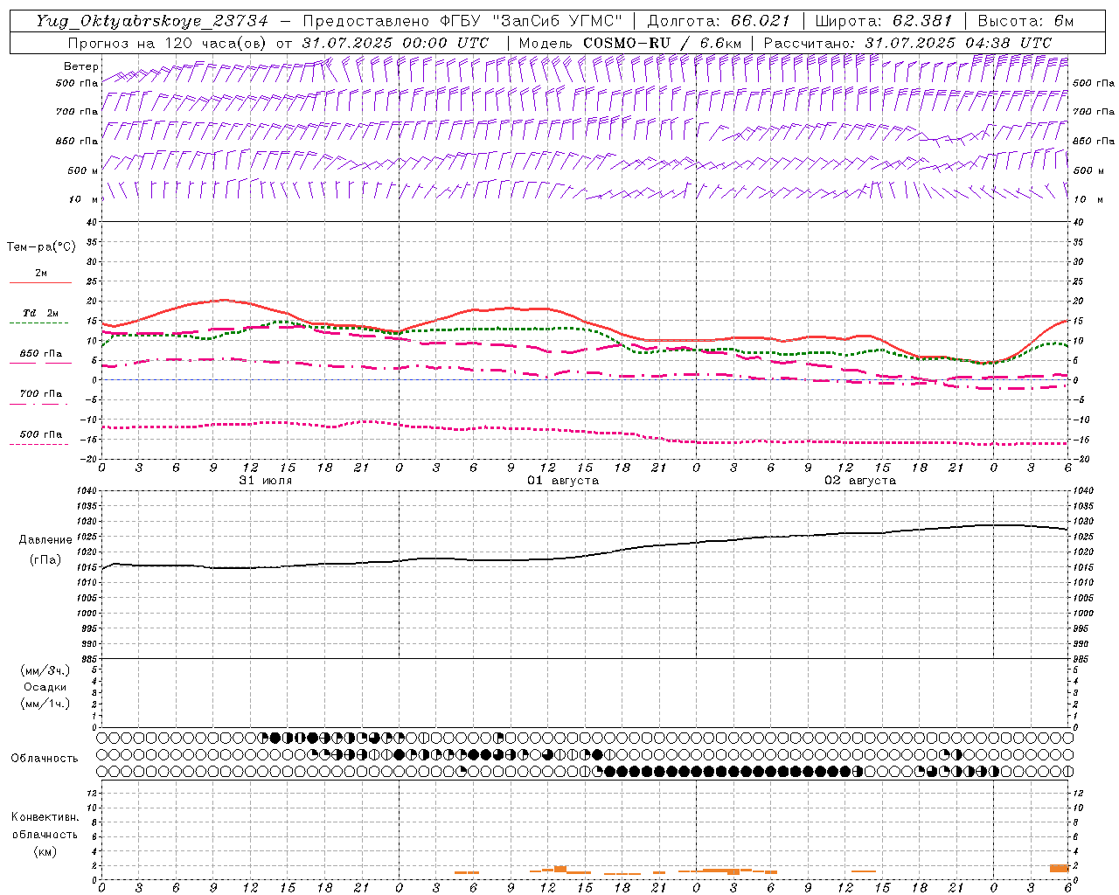The image size is (1119, 895).
Task: Click the (мм/1ч.) precipitation unit label
Action: tap(45, 704)
